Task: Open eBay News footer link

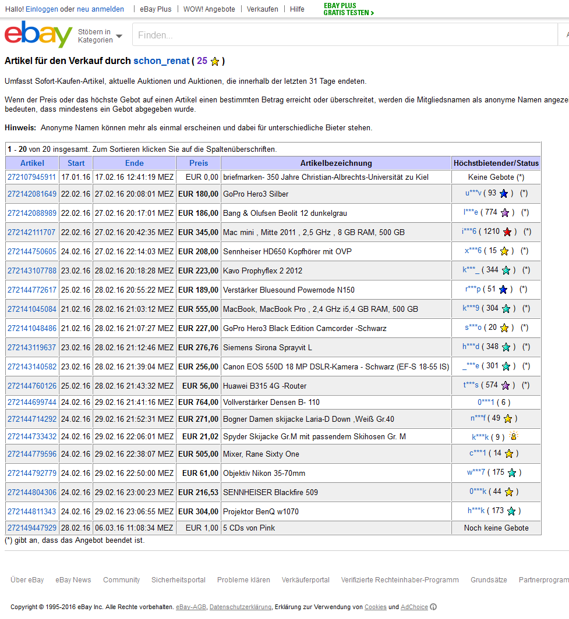Action: pyautogui.click(x=73, y=580)
